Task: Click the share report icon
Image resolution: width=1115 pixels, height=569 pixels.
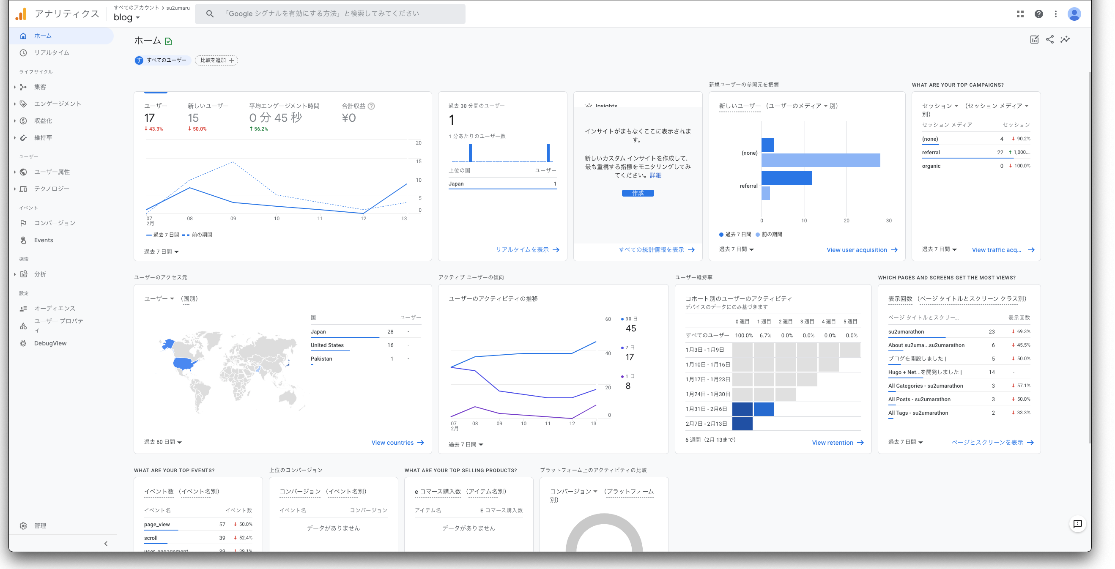Action: coord(1049,39)
